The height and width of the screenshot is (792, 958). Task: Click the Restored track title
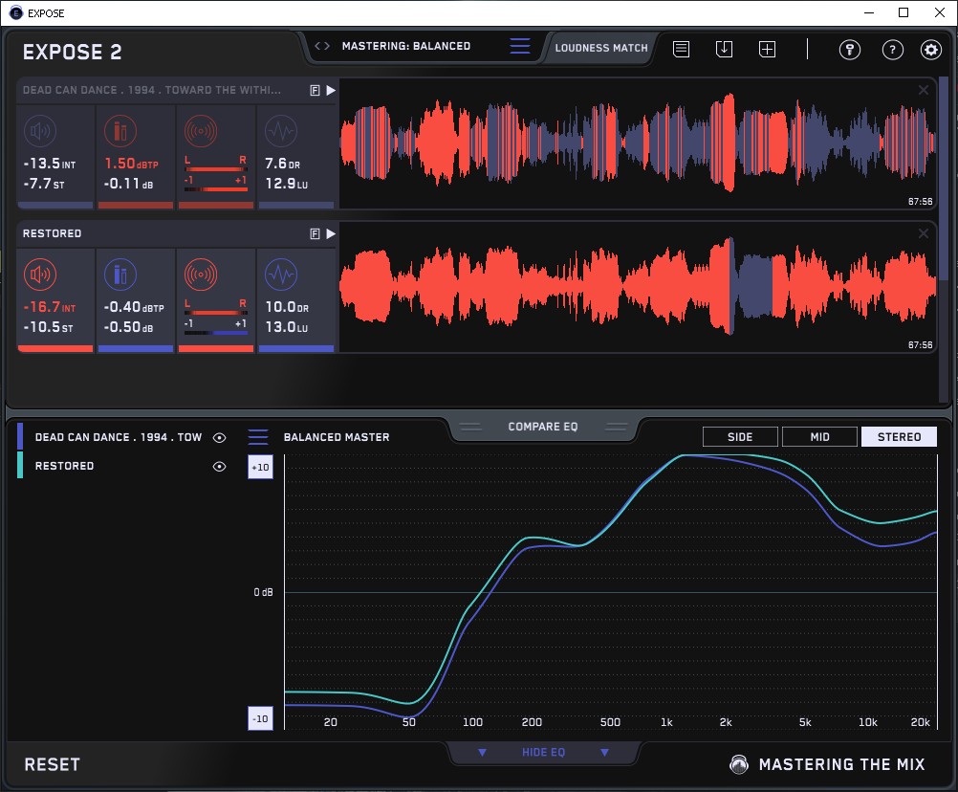52,234
